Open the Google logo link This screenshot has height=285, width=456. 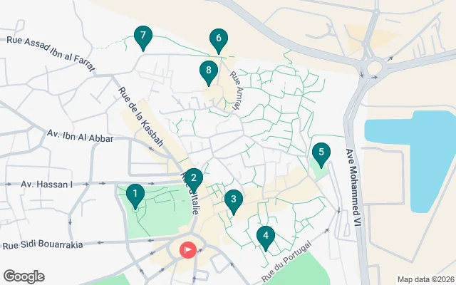24,276
